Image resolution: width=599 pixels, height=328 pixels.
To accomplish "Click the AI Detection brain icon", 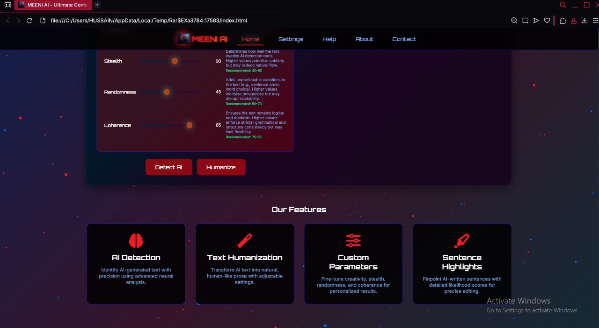I will tap(136, 241).
